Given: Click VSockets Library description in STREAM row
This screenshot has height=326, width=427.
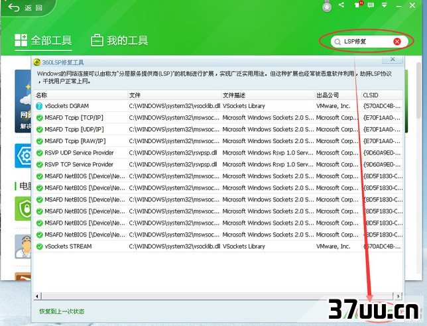Looking at the screenshot, I should click(244, 246).
